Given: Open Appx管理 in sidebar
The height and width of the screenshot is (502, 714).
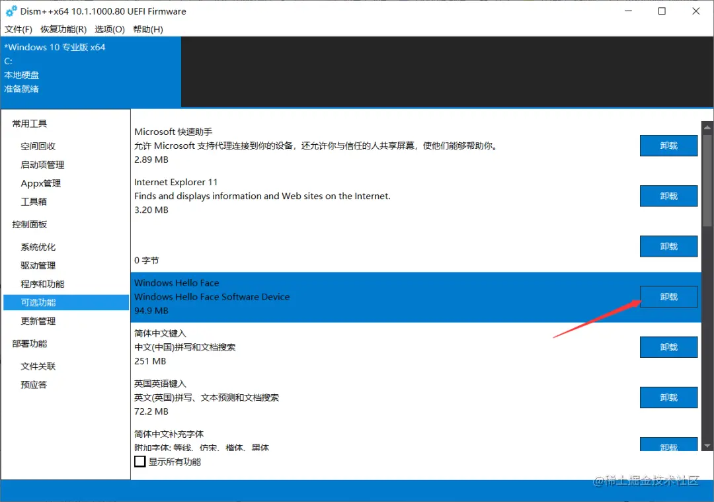Looking at the screenshot, I should point(40,184).
